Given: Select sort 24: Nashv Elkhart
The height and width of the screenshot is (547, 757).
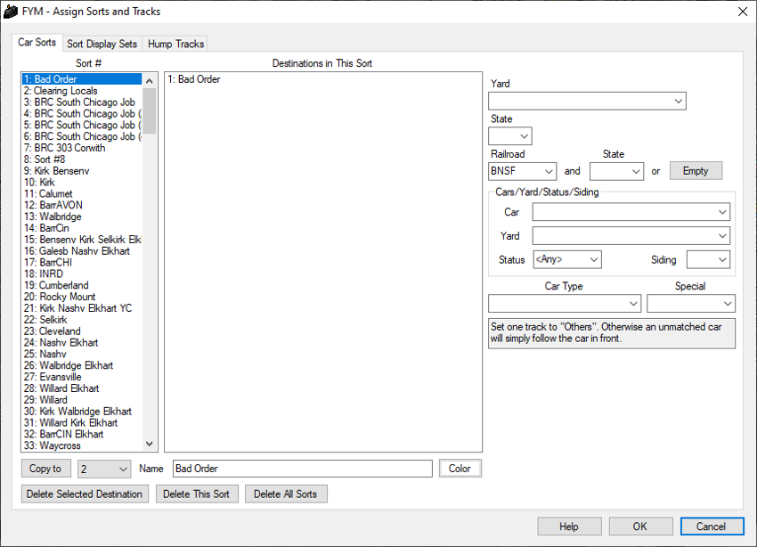Looking at the screenshot, I should tap(82, 343).
